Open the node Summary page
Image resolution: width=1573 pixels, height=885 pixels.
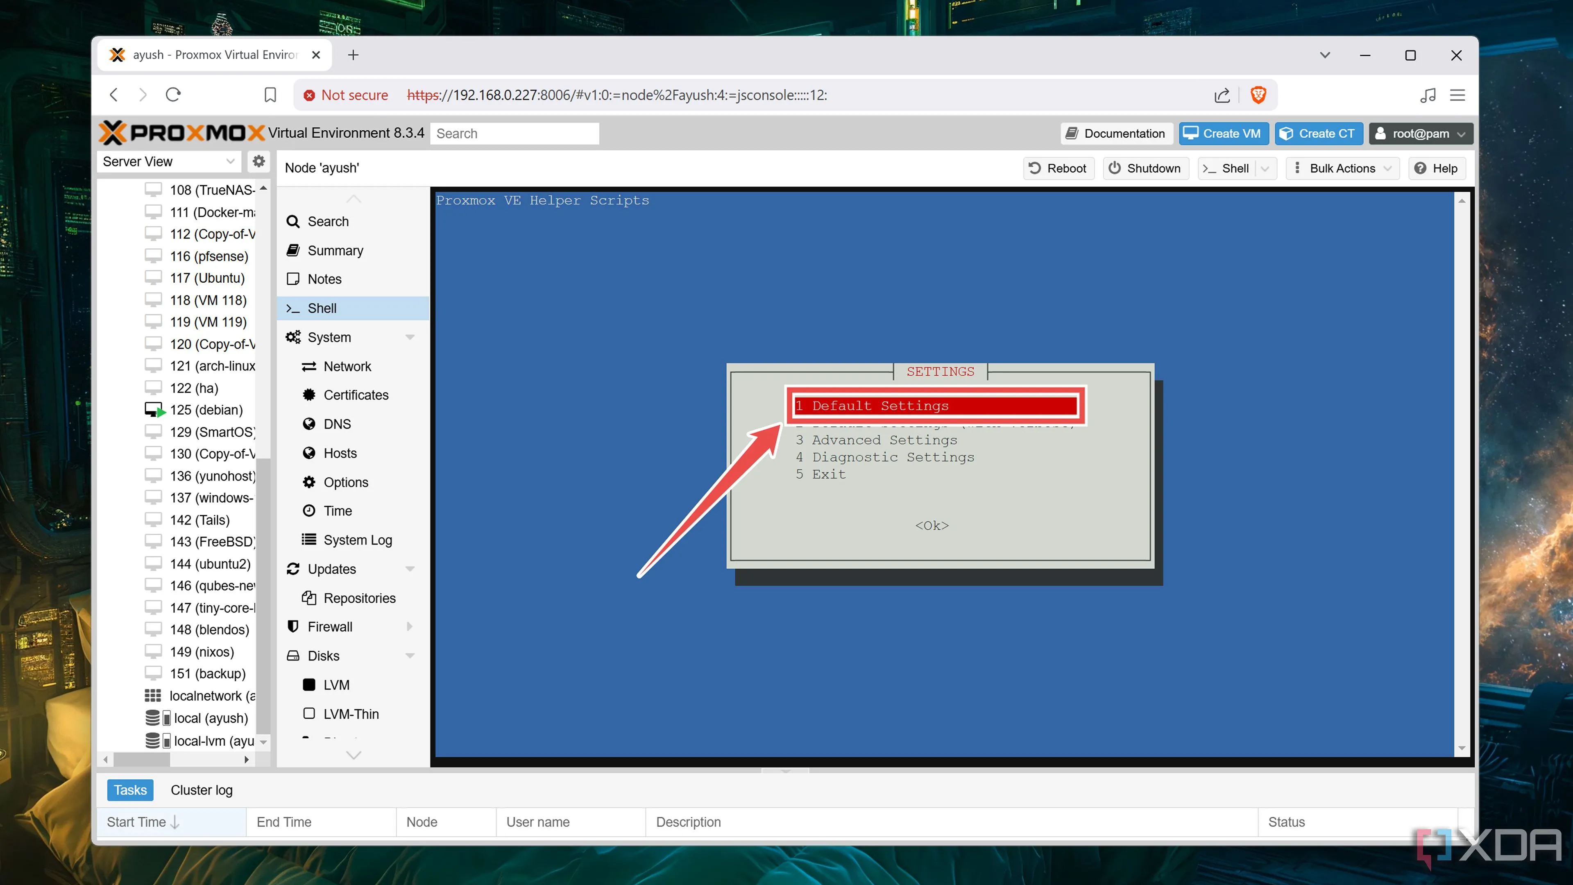point(335,250)
